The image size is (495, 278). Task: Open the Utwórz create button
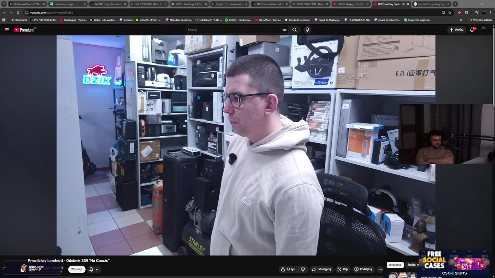click(456, 30)
